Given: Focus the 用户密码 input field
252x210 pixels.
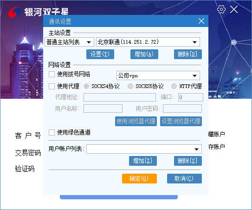Looking at the screenshot, I should point(182,108).
